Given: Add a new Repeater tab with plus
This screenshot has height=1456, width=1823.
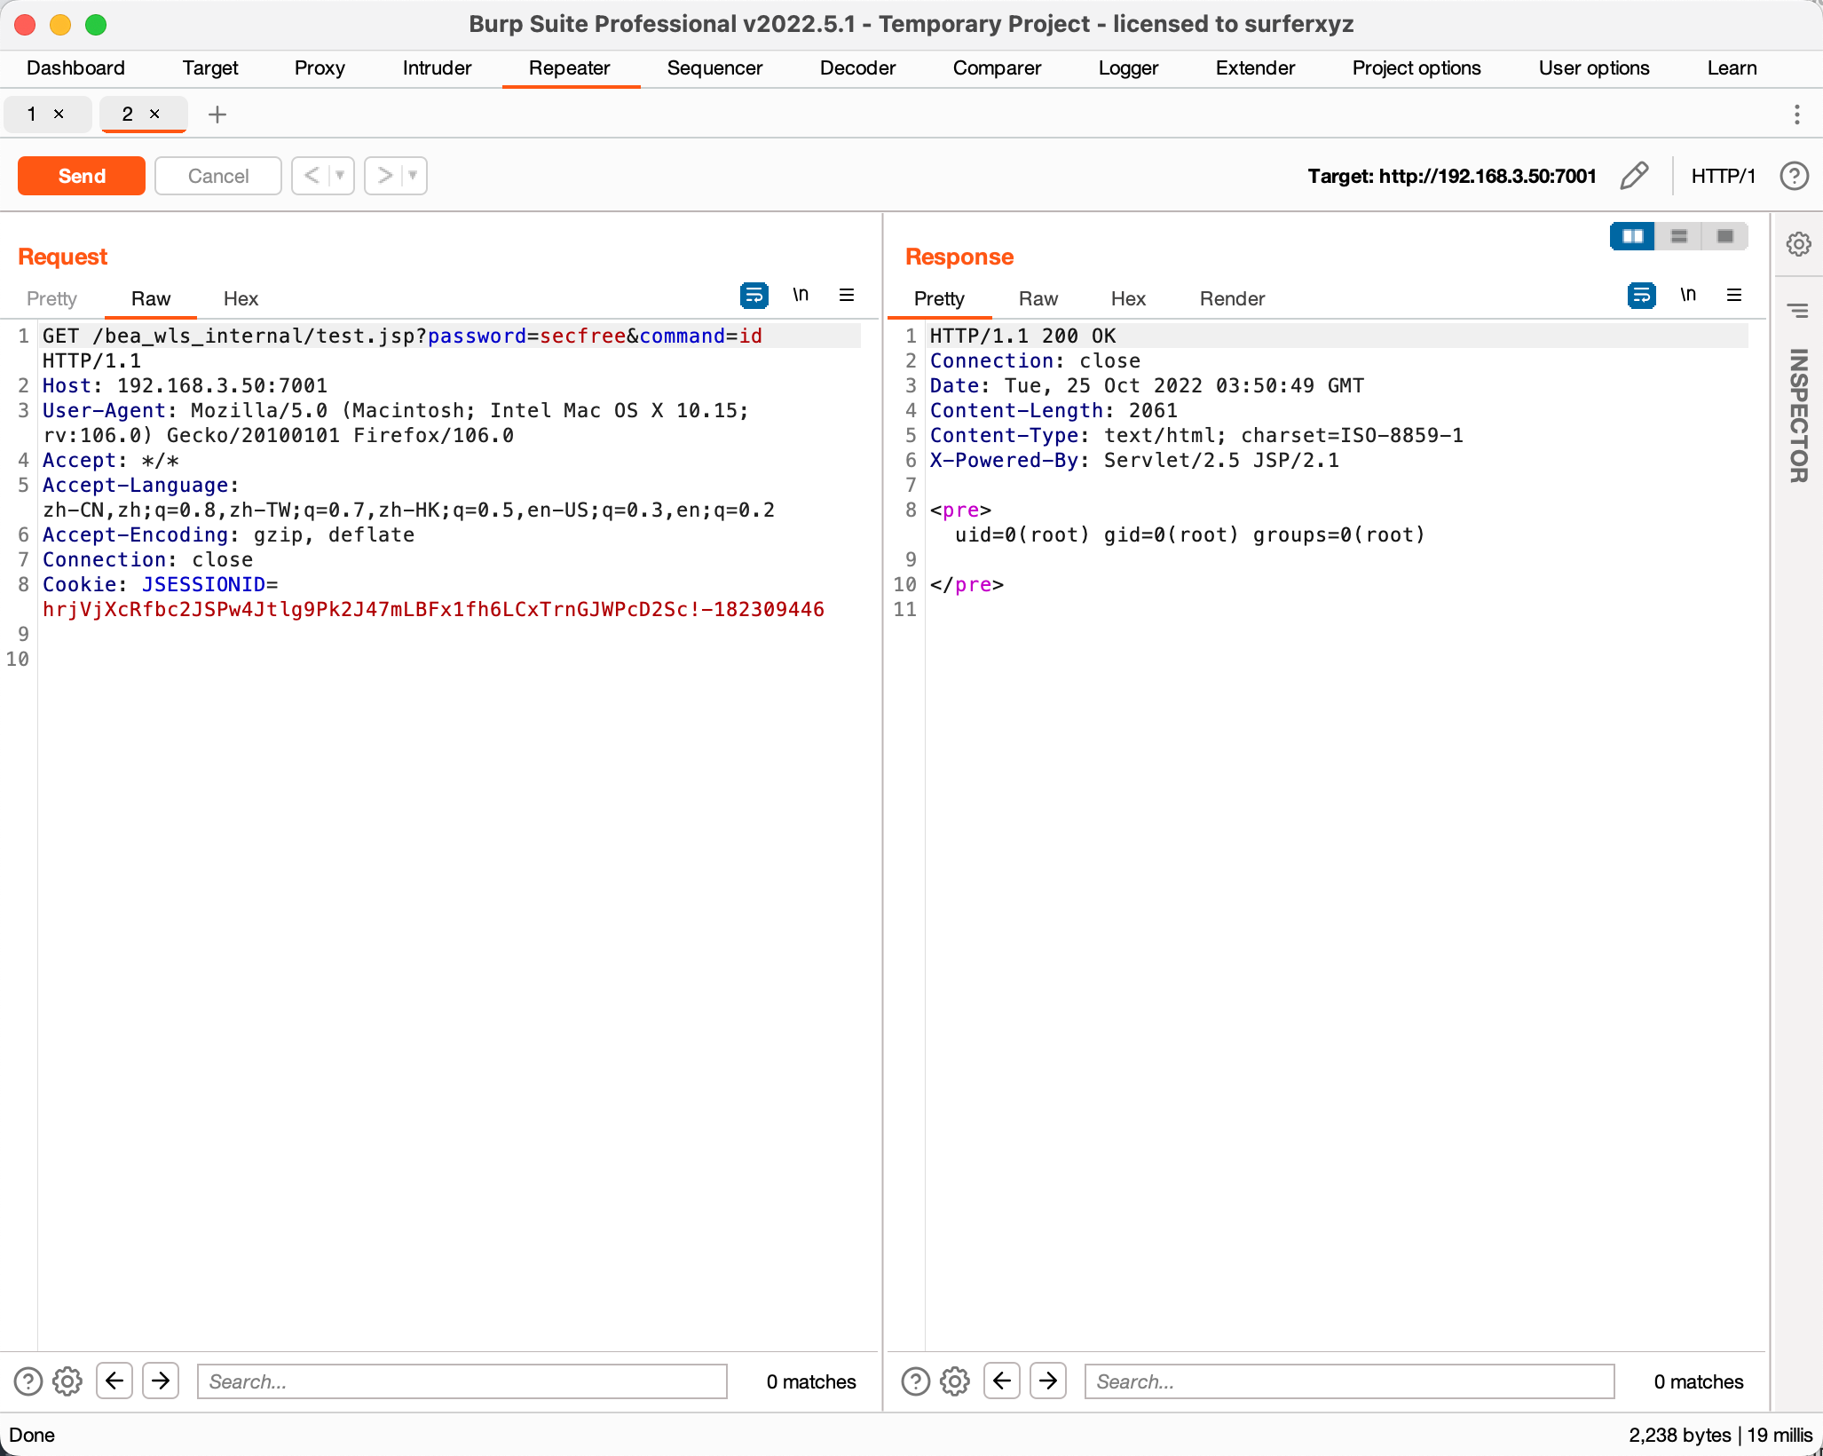Looking at the screenshot, I should coord(217,115).
